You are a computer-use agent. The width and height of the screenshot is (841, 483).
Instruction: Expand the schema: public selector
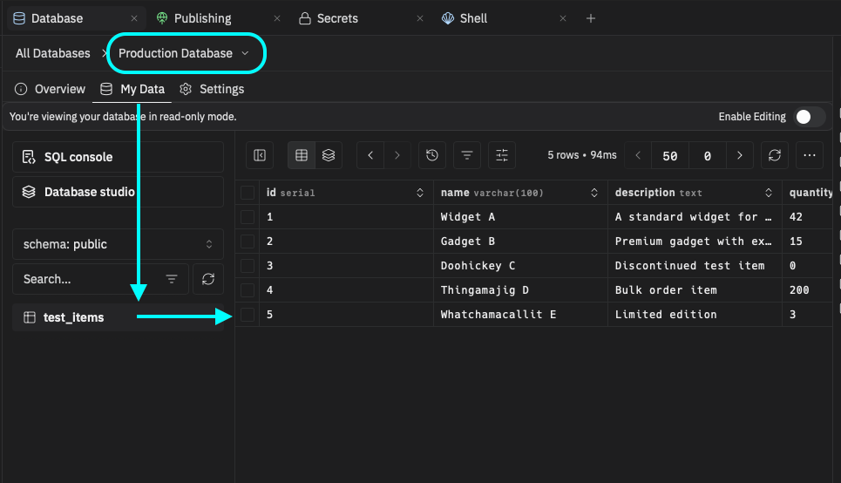[118, 244]
